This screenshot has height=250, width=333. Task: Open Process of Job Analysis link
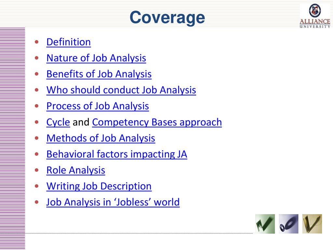tap(98, 106)
